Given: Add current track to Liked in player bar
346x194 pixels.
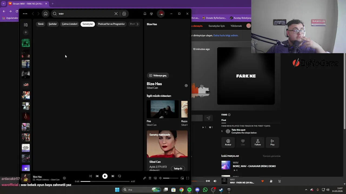Looking at the screenshot, I should click(x=64, y=178).
